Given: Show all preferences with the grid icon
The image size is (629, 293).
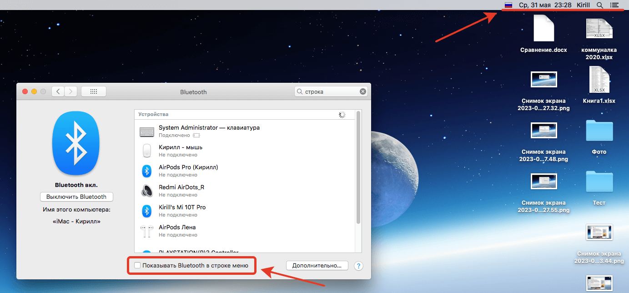Looking at the screenshot, I should coord(94,91).
